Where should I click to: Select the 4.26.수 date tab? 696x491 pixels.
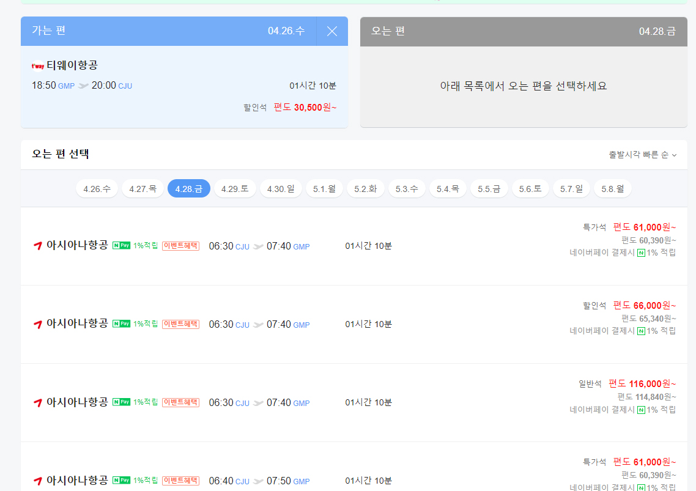tap(97, 189)
